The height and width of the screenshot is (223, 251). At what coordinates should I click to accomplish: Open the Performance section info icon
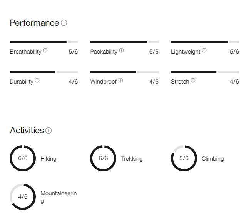tap(64, 23)
